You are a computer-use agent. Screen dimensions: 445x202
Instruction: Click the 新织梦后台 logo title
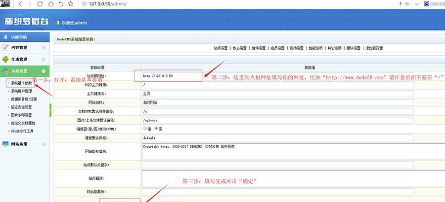pyautogui.click(x=27, y=22)
